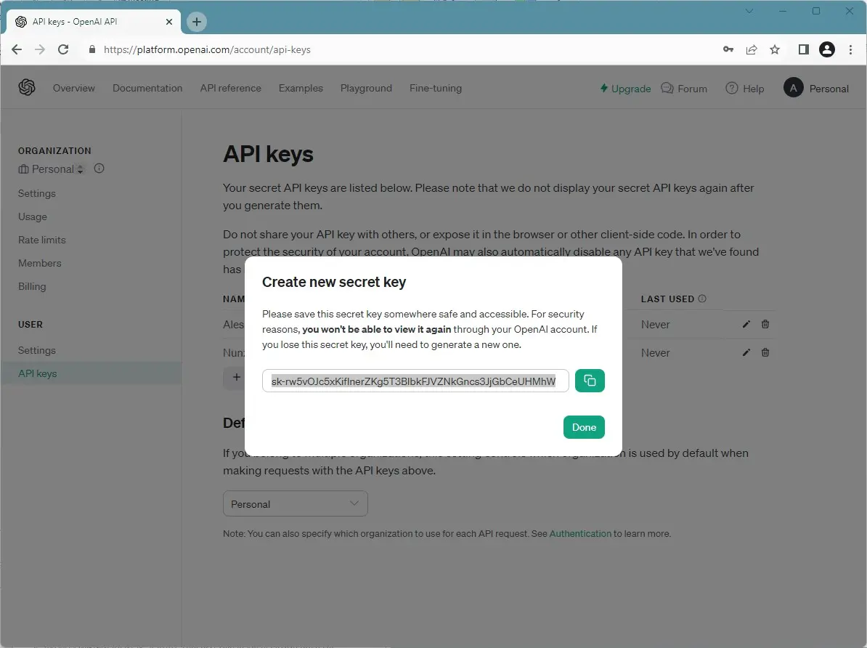Viewport: 867px width, 648px height.
Task: Click the OpenAI logo in the header
Action: point(27,88)
